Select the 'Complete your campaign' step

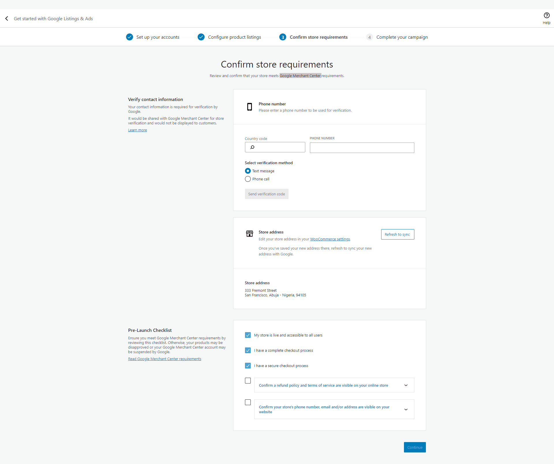pyautogui.click(x=402, y=37)
